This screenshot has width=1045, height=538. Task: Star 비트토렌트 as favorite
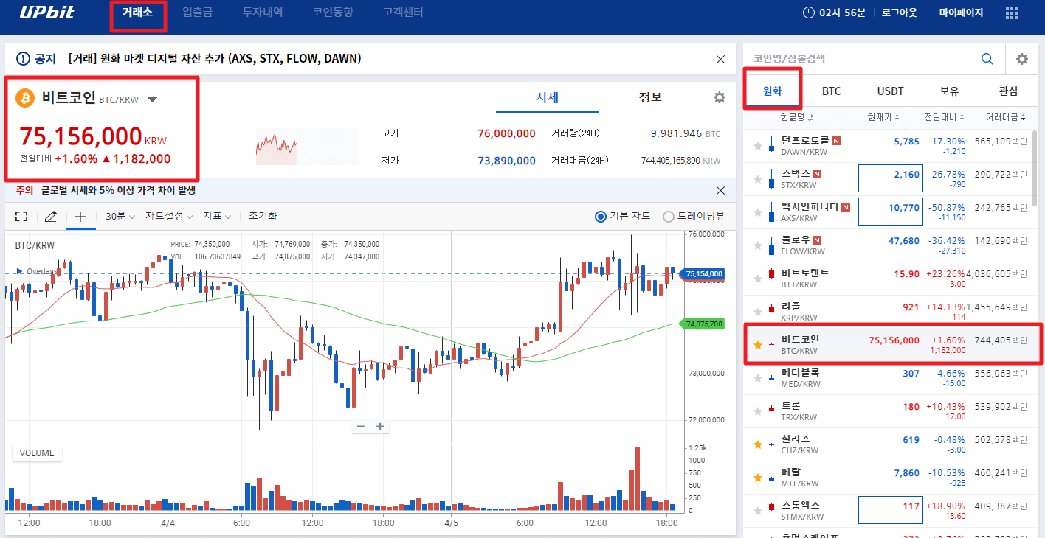tap(757, 279)
